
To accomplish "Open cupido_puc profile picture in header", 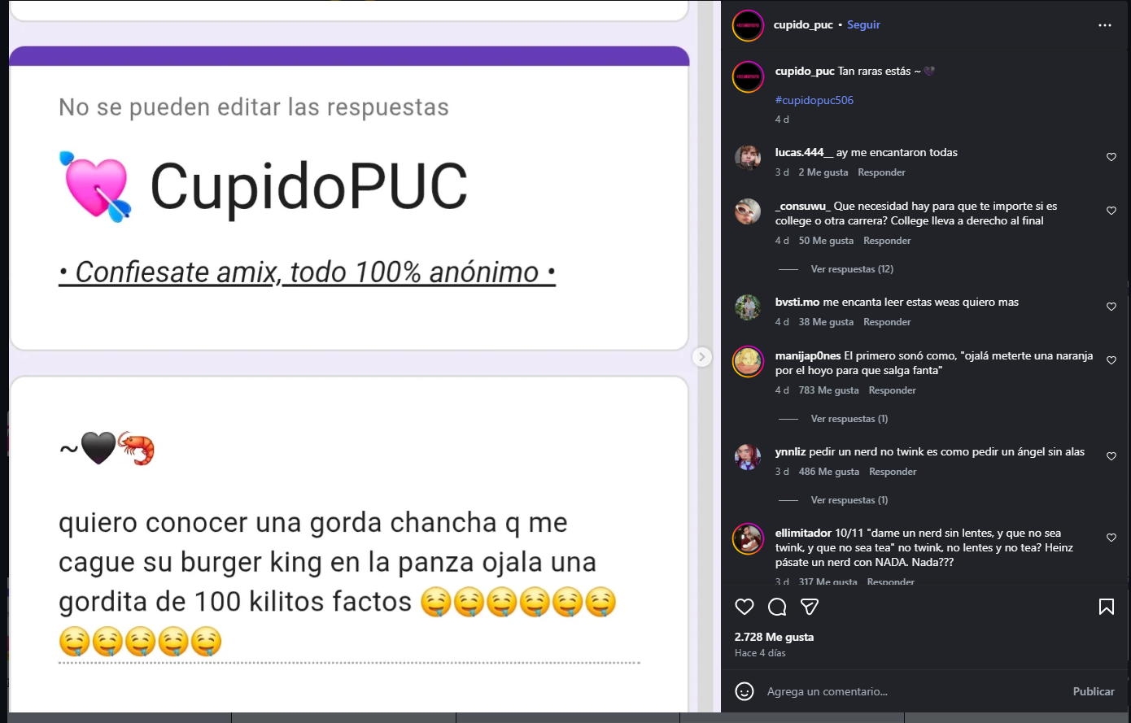I will point(748,25).
